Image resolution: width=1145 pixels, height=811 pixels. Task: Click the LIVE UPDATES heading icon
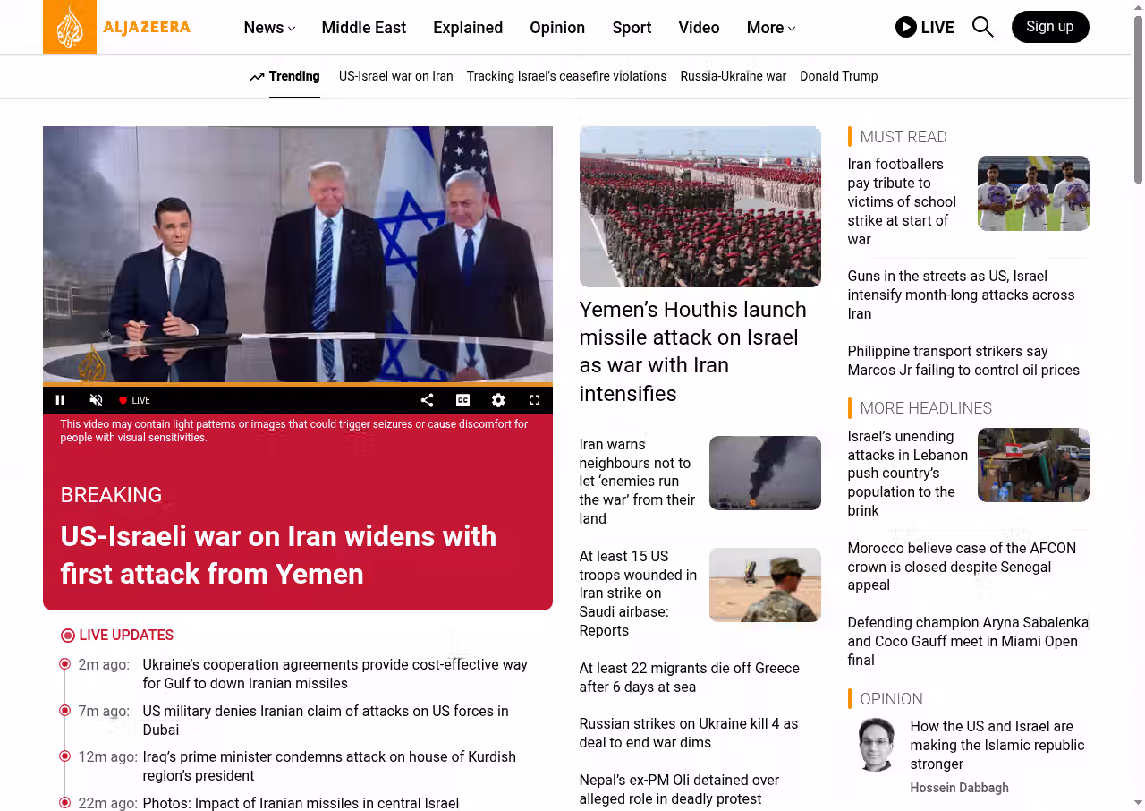[68, 636]
